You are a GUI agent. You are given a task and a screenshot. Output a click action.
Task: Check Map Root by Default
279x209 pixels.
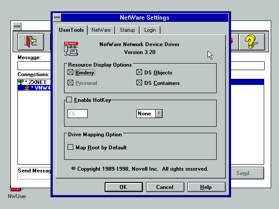coord(71,147)
